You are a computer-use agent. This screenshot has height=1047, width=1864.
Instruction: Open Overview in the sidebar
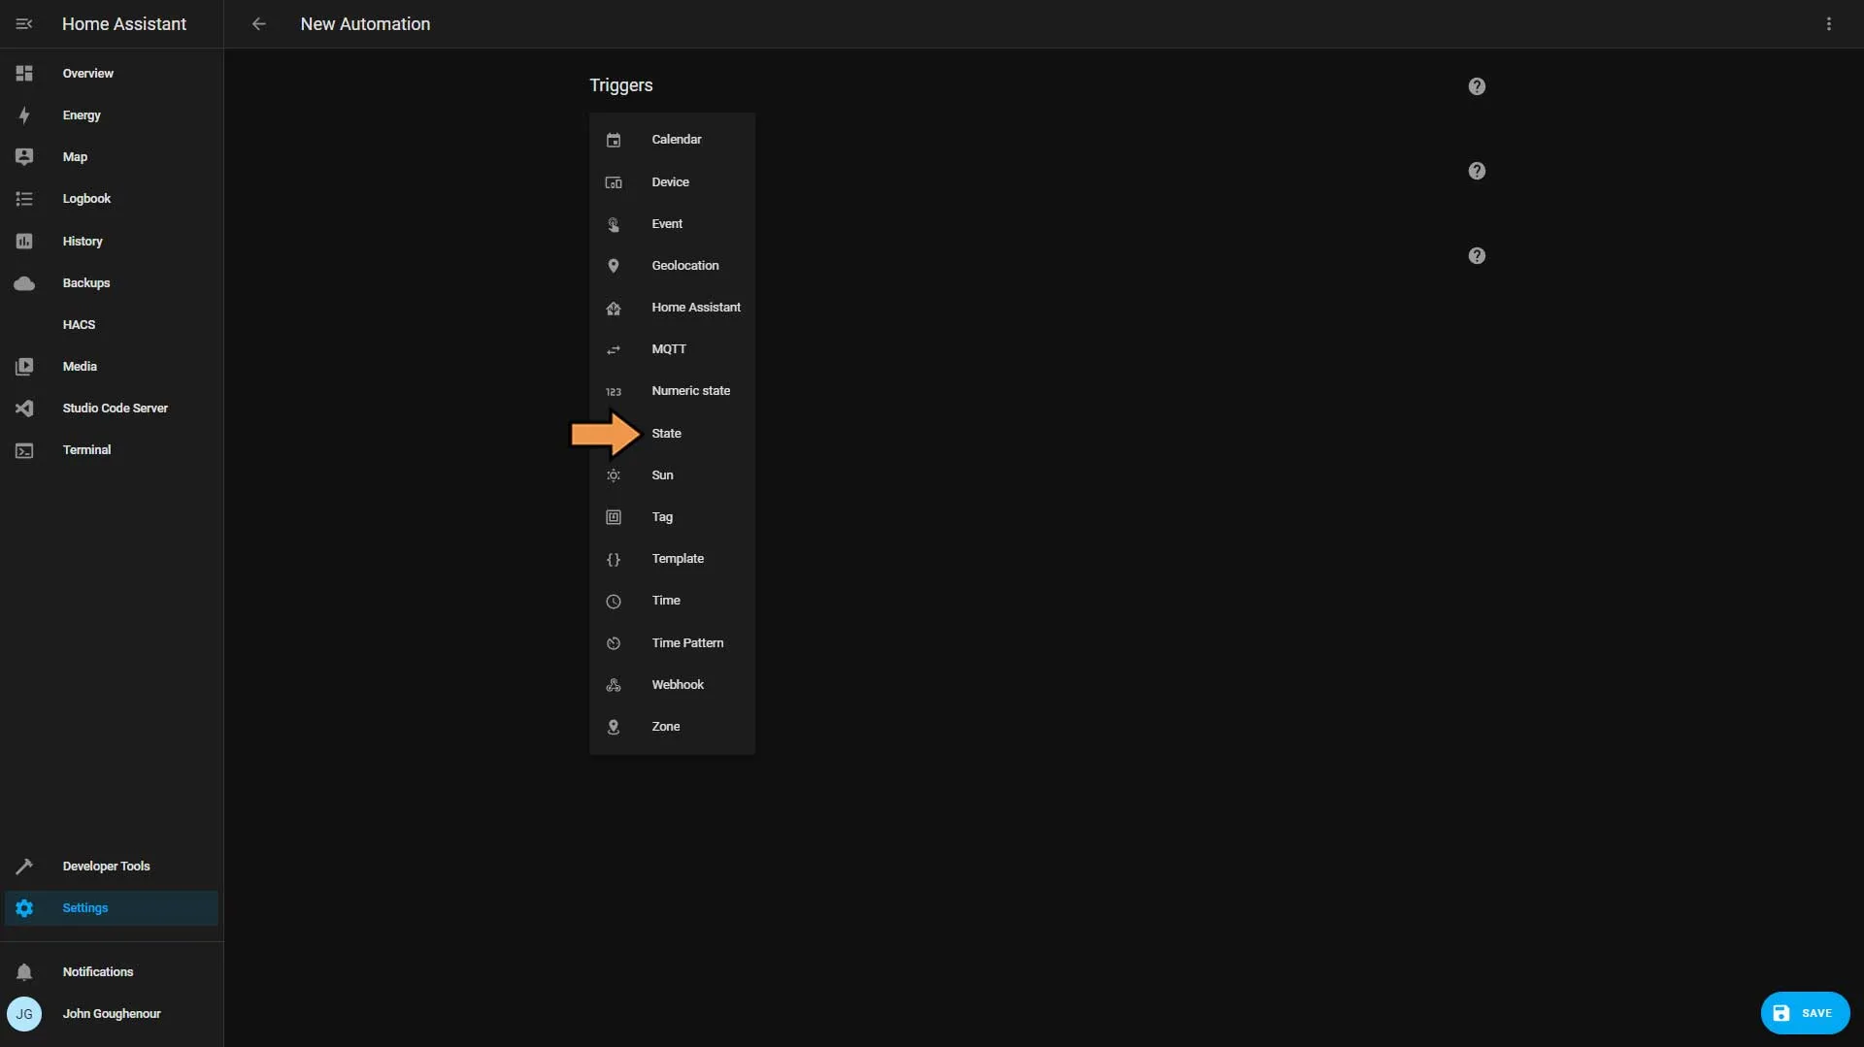click(112, 74)
